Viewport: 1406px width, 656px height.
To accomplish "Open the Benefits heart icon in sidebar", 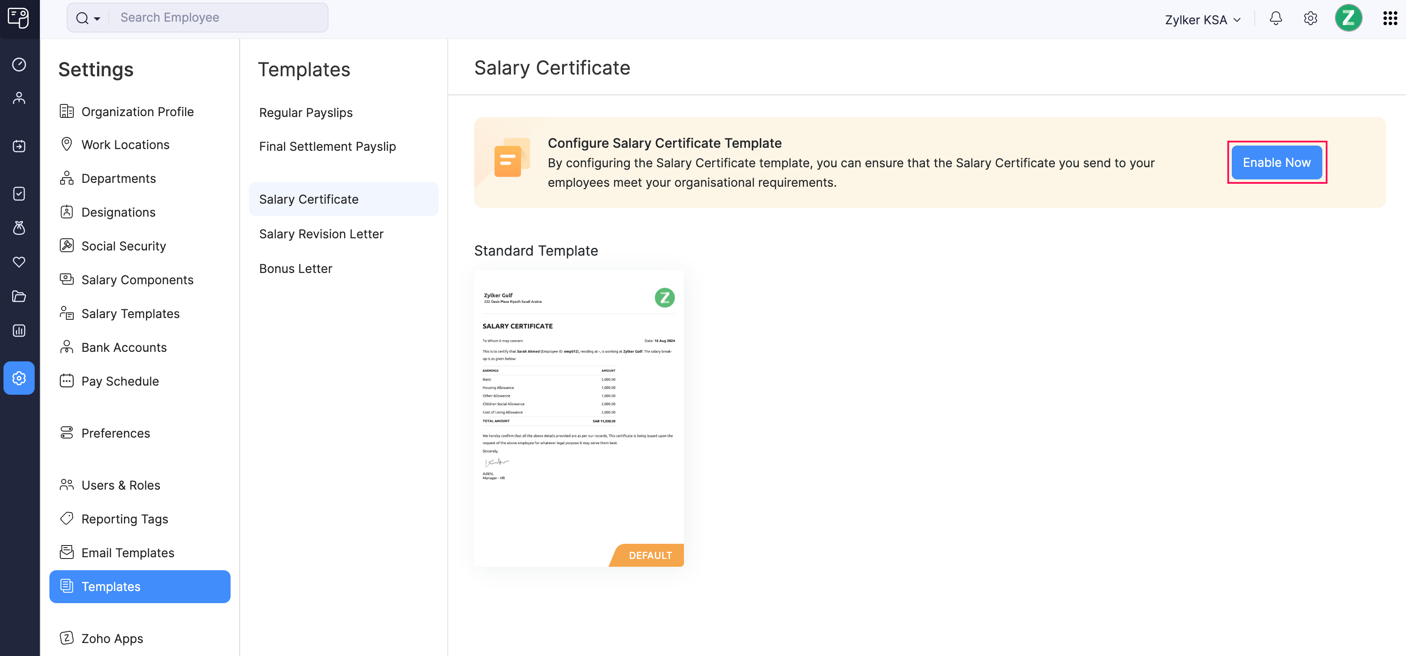I will (x=19, y=262).
